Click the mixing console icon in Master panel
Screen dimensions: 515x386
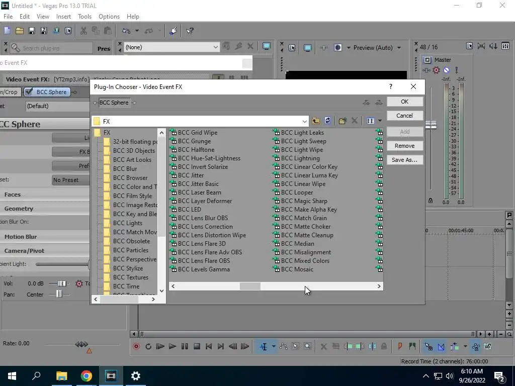[505, 46]
